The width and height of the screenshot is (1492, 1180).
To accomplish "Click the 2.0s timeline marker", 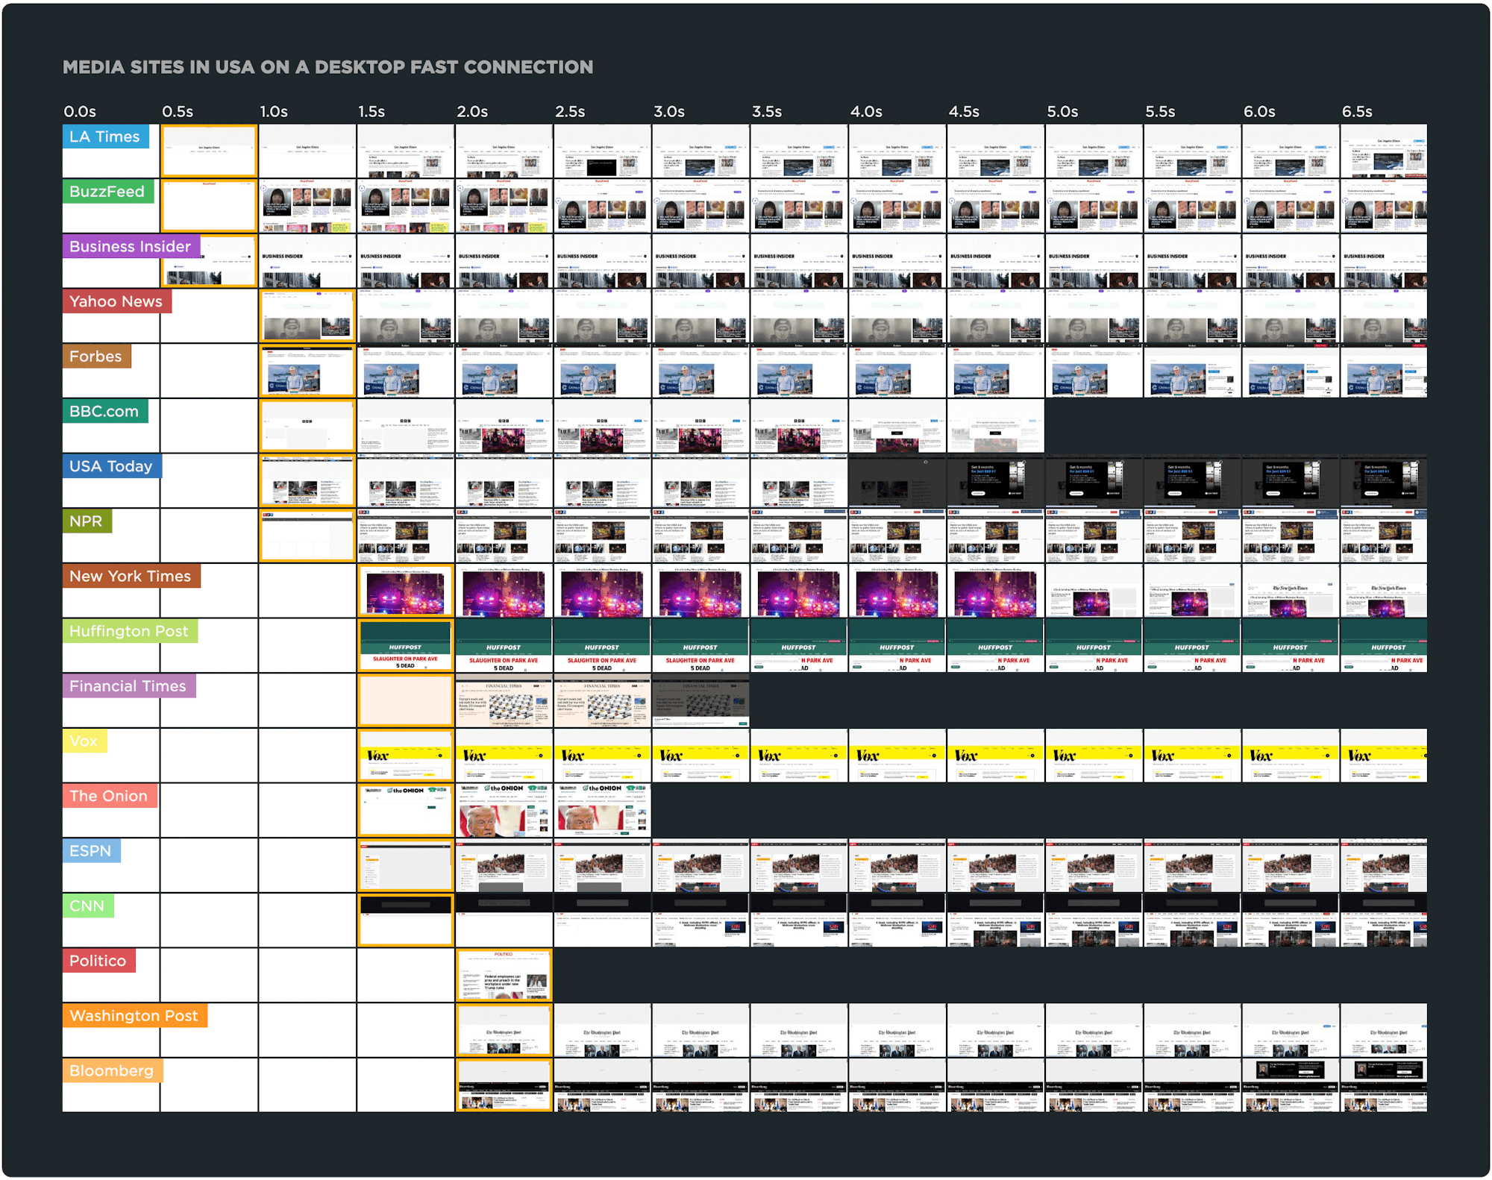I will (472, 112).
